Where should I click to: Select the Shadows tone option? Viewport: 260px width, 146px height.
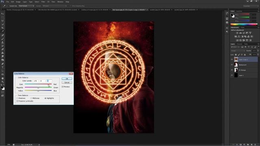[17, 98]
